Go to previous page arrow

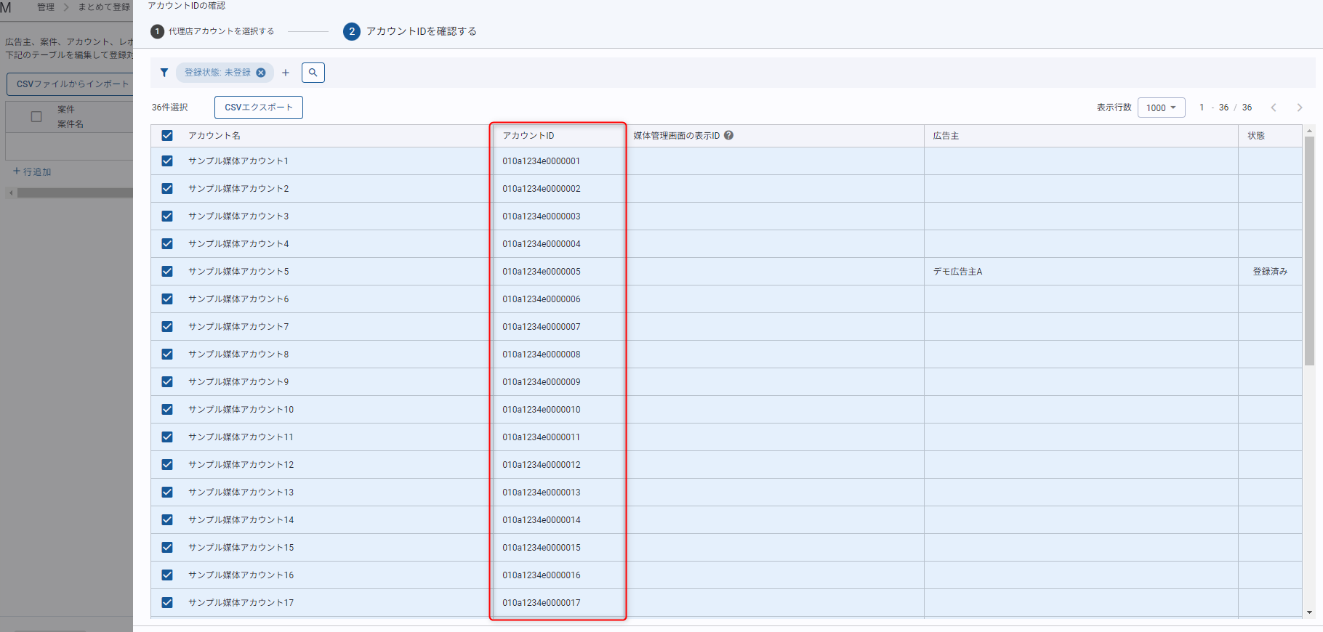(x=1274, y=108)
